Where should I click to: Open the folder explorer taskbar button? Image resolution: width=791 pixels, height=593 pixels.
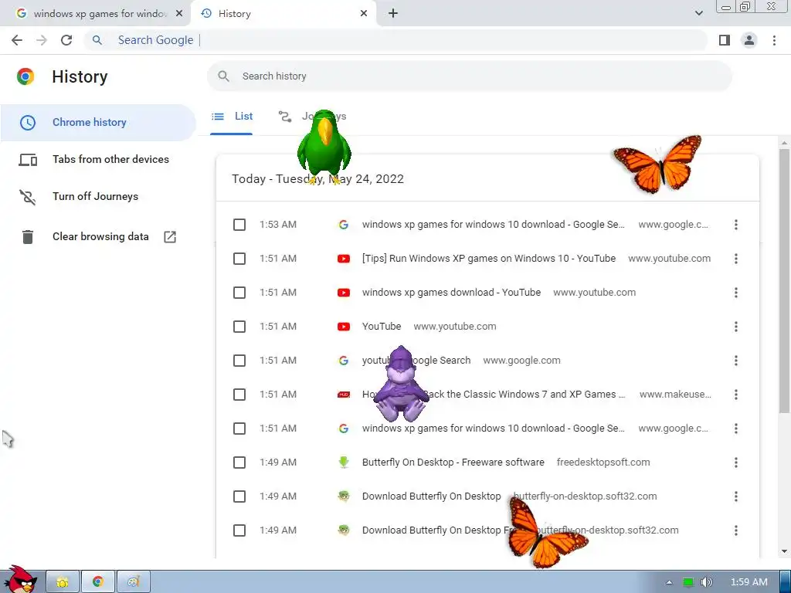tap(63, 582)
